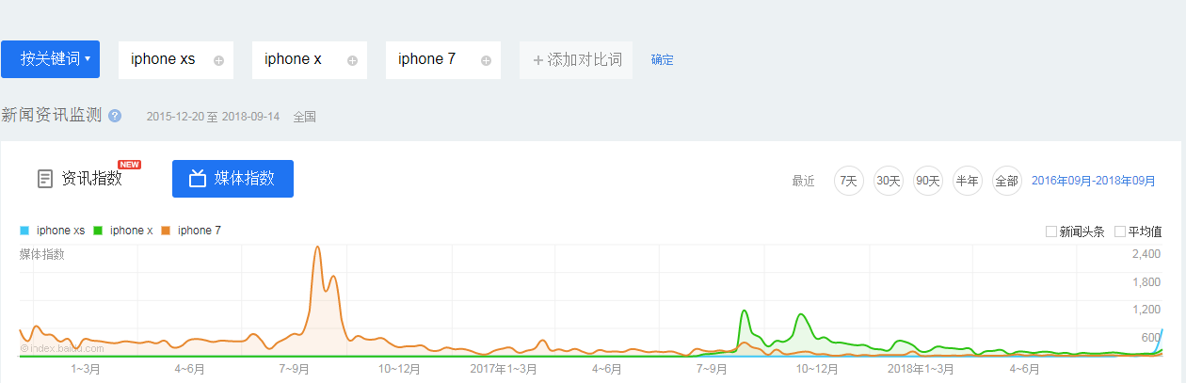The width and height of the screenshot is (1186, 383).
Task: Select the 7天 time range
Action: (x=849, y=181)
